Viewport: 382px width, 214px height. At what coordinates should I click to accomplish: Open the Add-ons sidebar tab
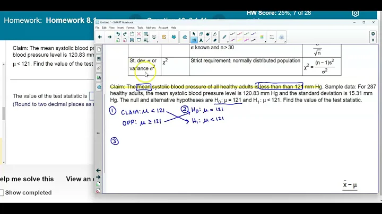click(x=99, y=87)
